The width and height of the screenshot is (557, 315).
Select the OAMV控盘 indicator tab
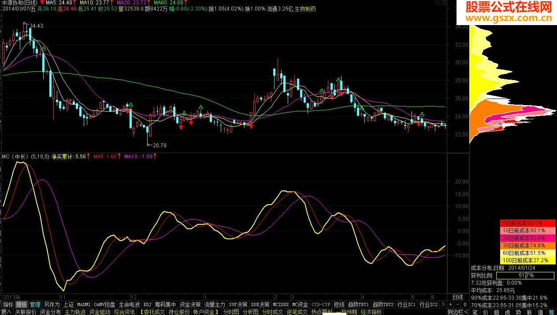tap(105, 304)
